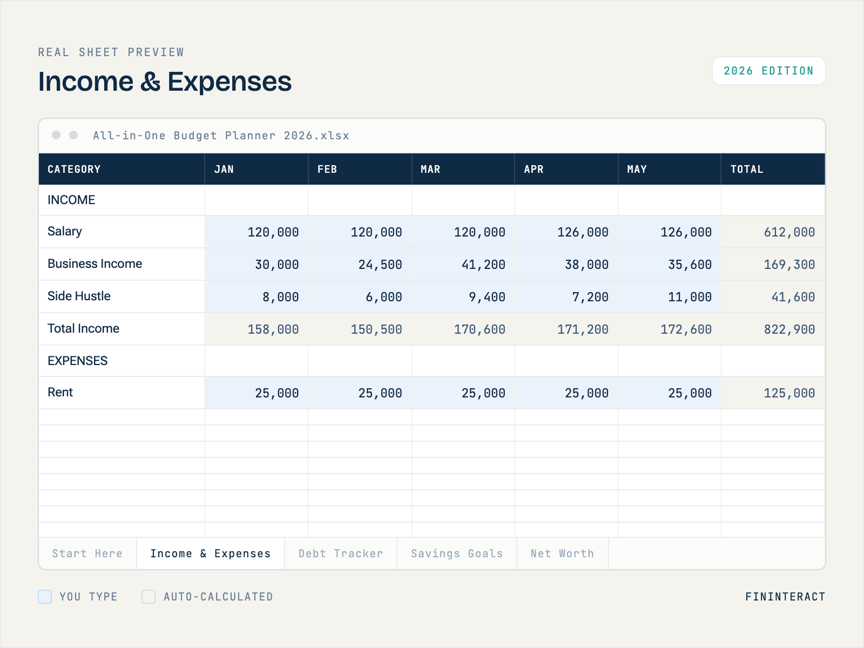Select Business Income April cell 38,000

(x=566, y=264)
